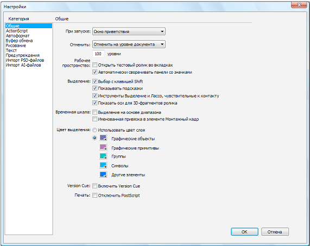Open the Символы color swatch

tap(103, 165)
